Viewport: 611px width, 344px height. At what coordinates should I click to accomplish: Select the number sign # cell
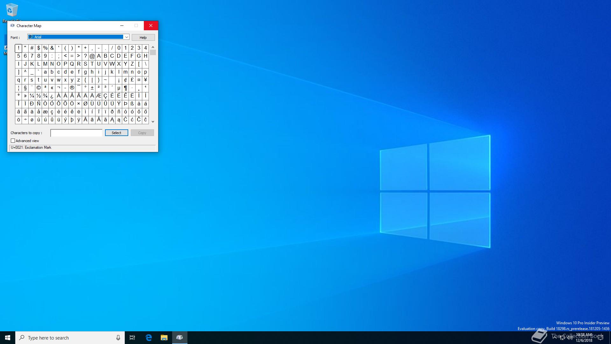click(x=32, y=48)
